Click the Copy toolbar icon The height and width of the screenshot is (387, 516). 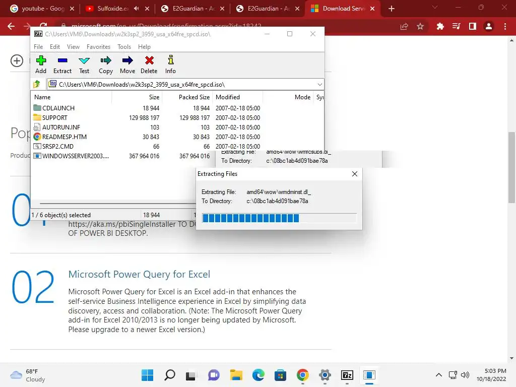(106, 64)
